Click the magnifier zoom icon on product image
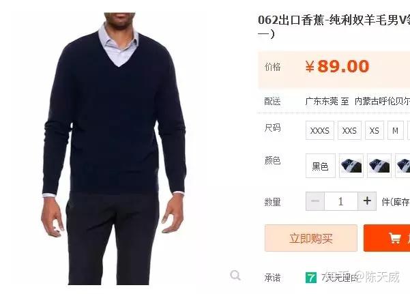The width and height of the screenshot is (410, 294). (x=235, y=275)
